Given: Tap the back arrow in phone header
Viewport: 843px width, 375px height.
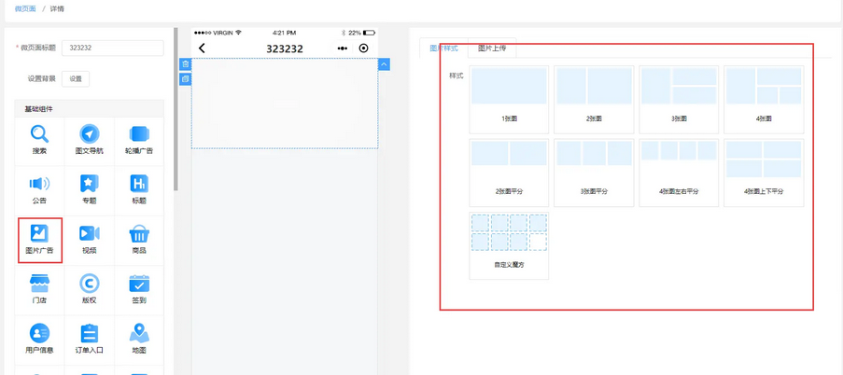Looking at the screenshot, I should pos(203,49).
